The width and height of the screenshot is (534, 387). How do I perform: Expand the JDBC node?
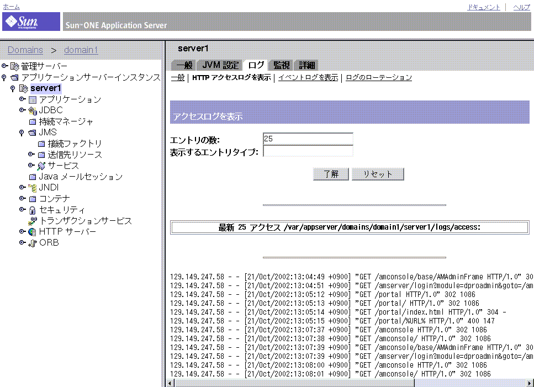point(22,110)
